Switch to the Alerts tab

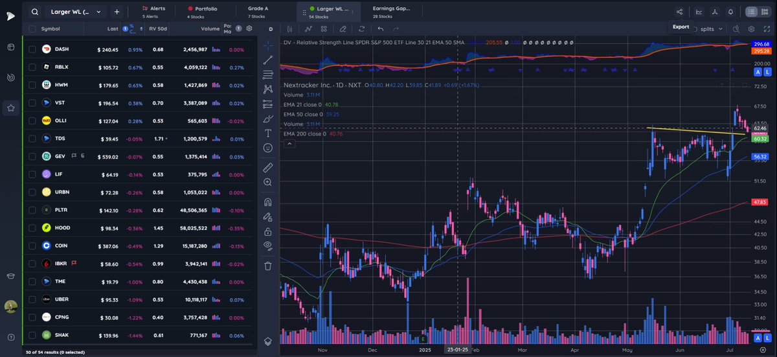coord(154,12)
